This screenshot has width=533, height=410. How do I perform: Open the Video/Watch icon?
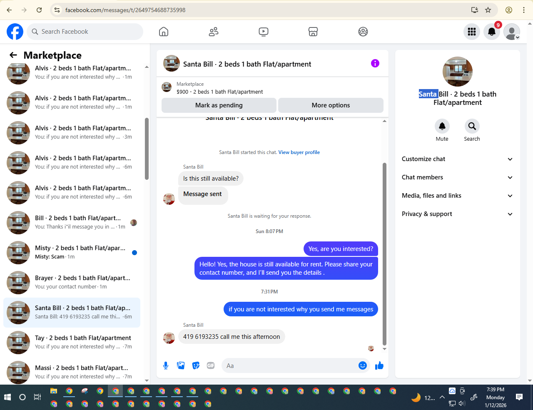pyautogui.click(x=263, y=32)
